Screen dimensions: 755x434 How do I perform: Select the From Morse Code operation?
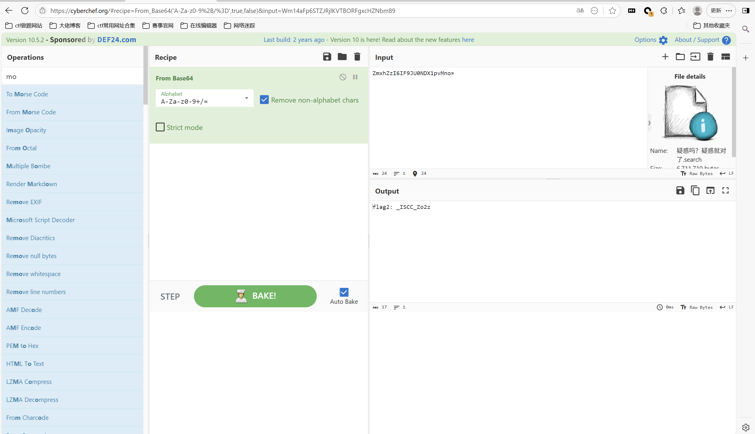[x=72, y=112]
